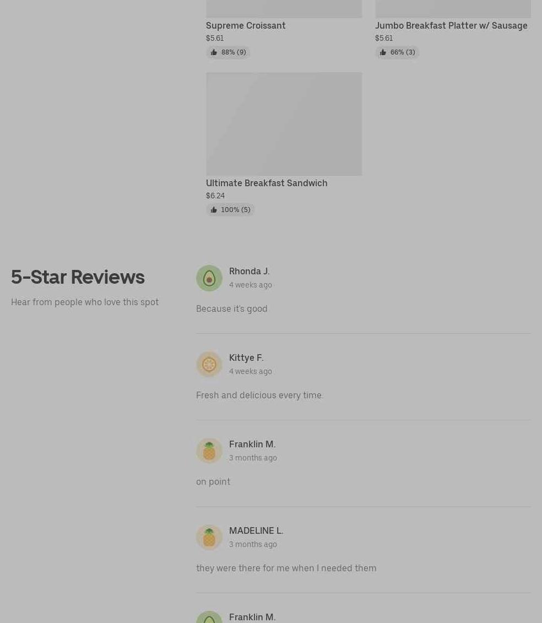Click Rhonda J.'s avocado avatar
Viewport: 542px width, 623px height.
coord(209,278)
